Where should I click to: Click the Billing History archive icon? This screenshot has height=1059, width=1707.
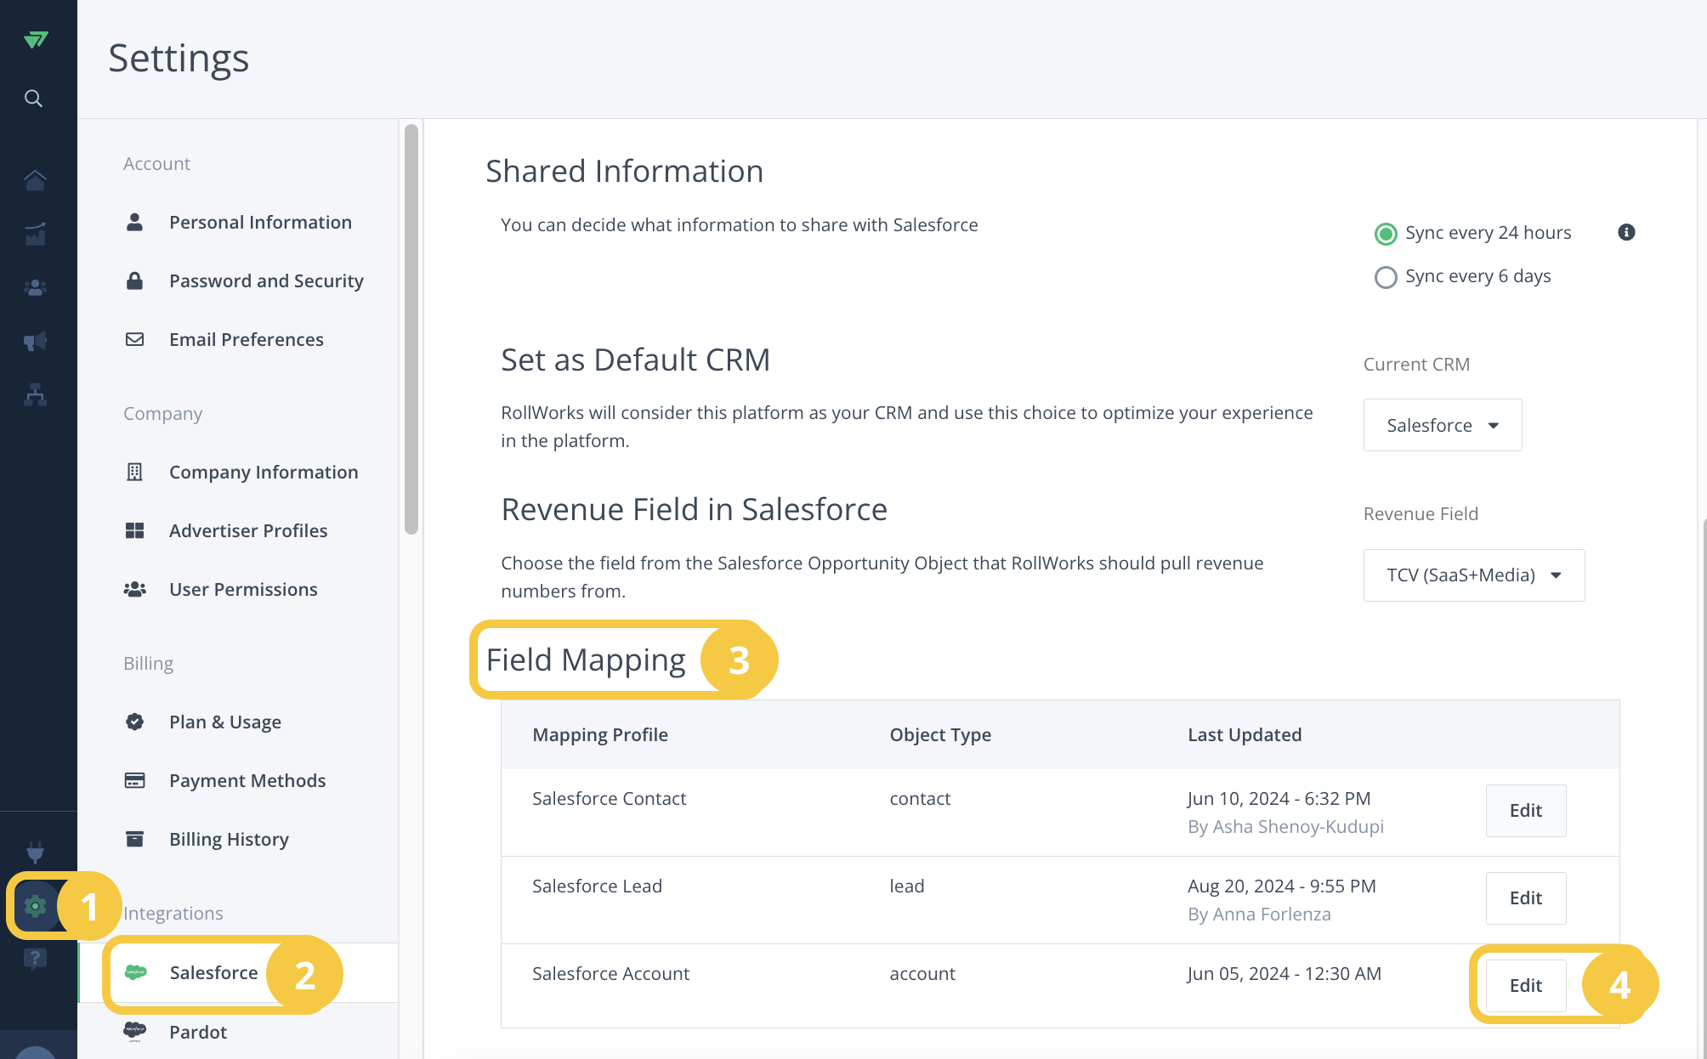click(134, 839)
